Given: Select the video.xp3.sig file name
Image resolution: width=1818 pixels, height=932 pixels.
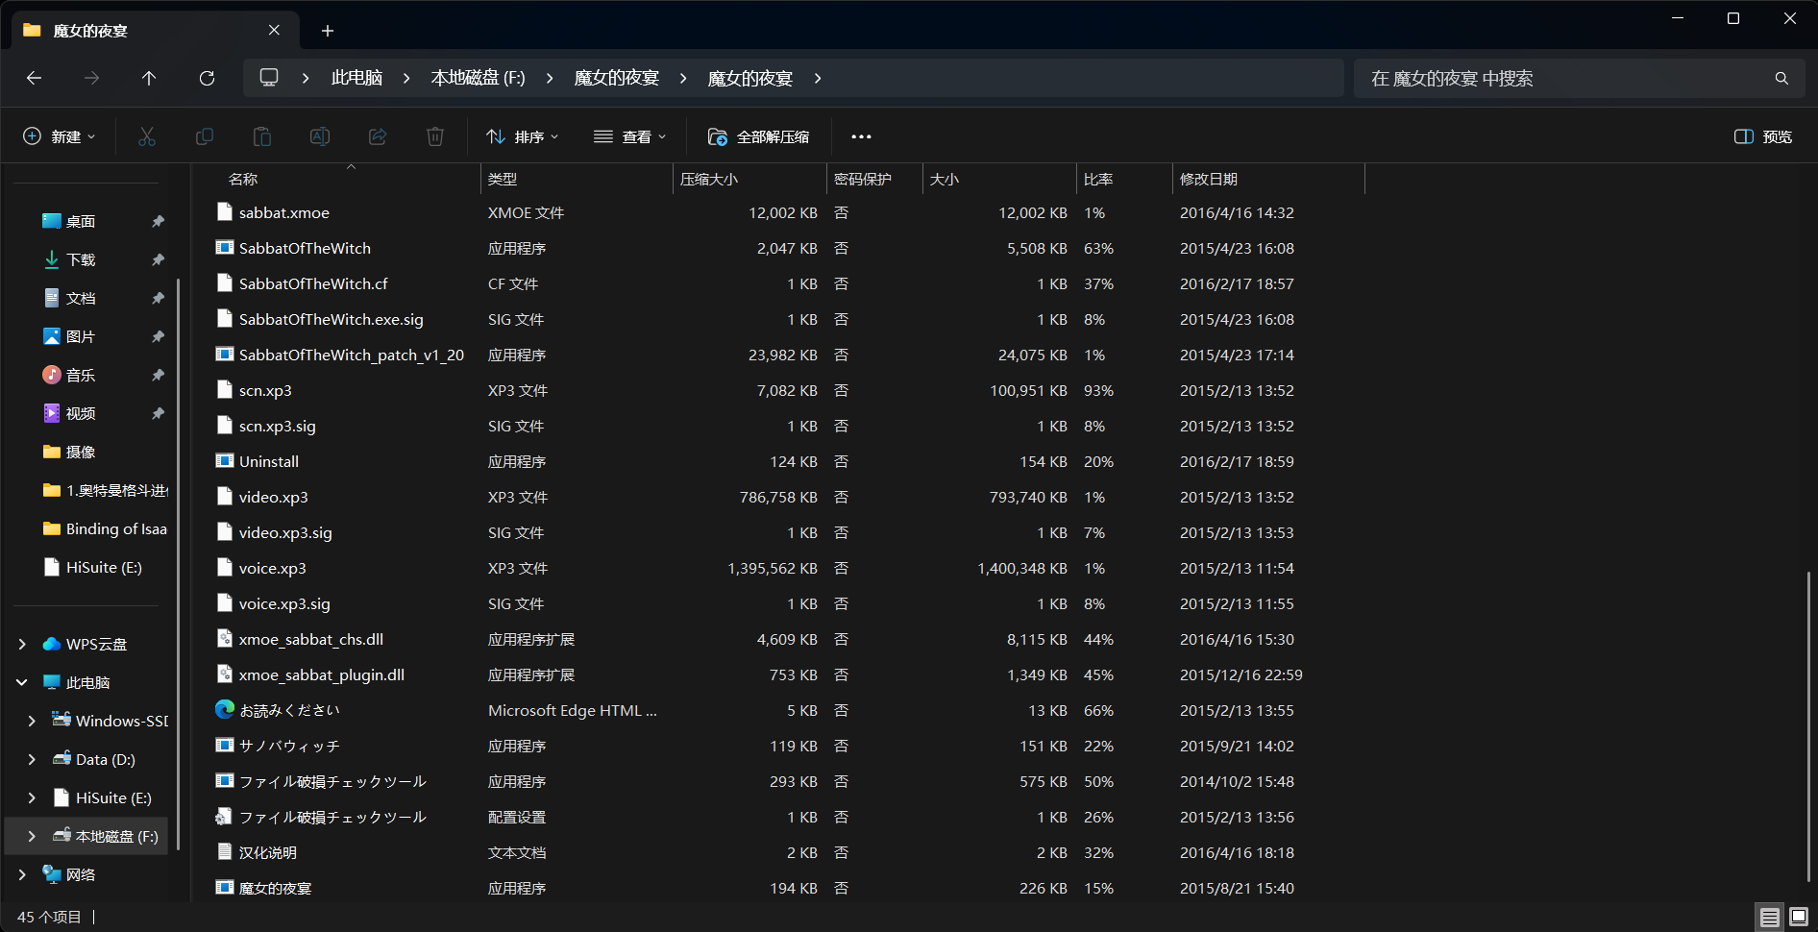Looking at the screenshot, I should (285, 532).
